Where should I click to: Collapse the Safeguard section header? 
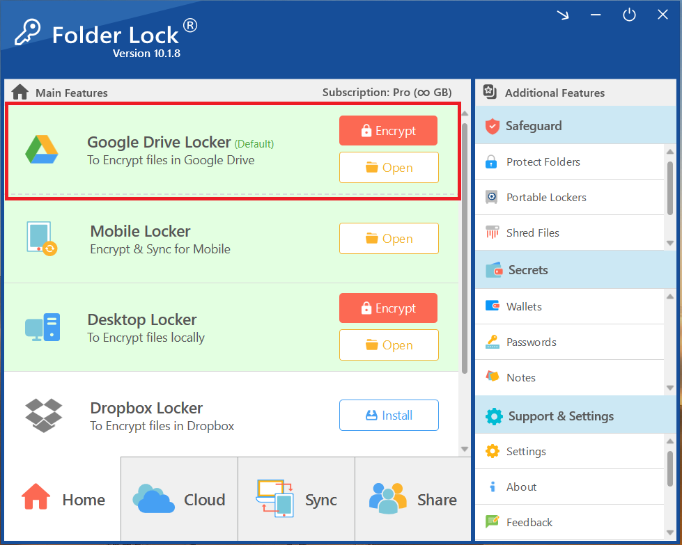pos(575,125)
